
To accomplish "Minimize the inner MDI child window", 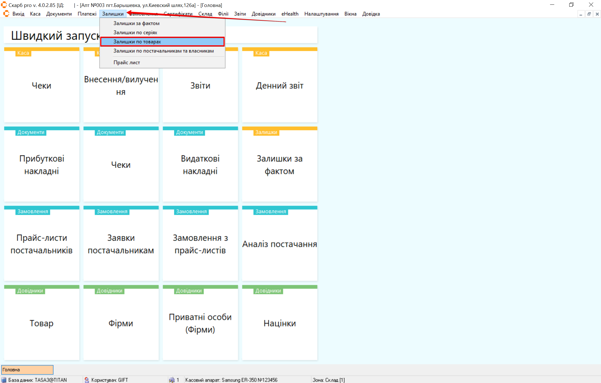I will pyautogui.click(x=581, y=14).
